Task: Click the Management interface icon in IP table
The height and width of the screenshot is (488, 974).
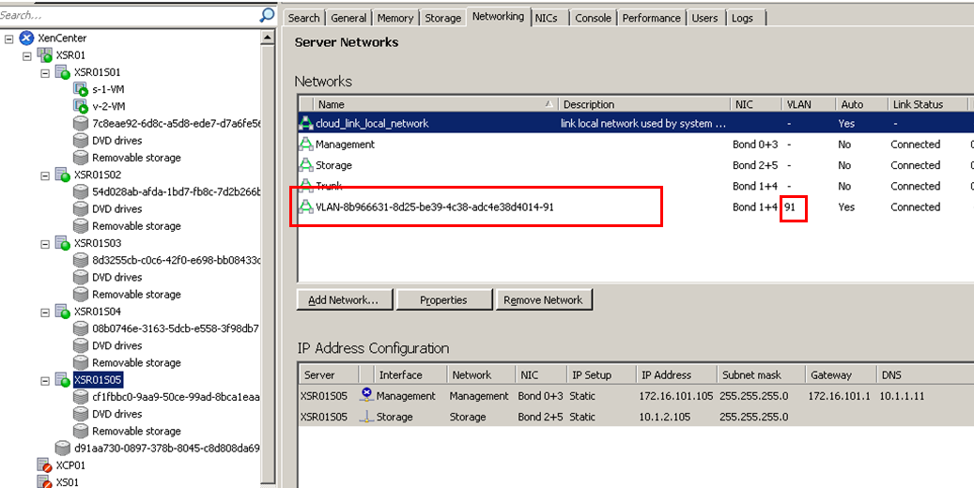Action: coord(366,396)
